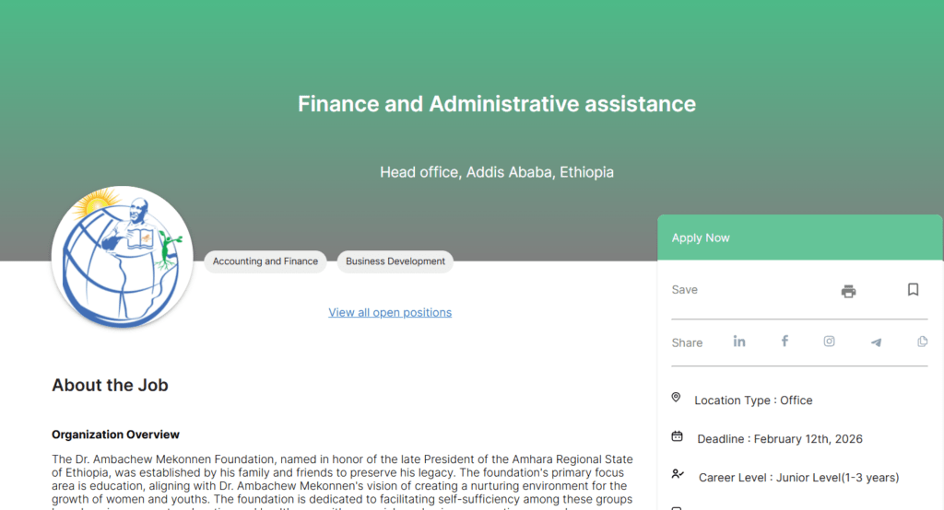
Task: Click the location pin icon
Action: 676,398
